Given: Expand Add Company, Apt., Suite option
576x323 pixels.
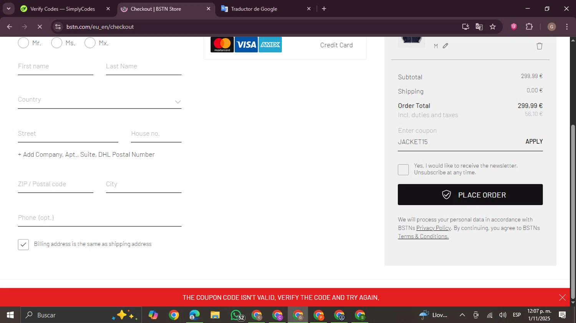Looking at the screenshot, I should 86,154.
